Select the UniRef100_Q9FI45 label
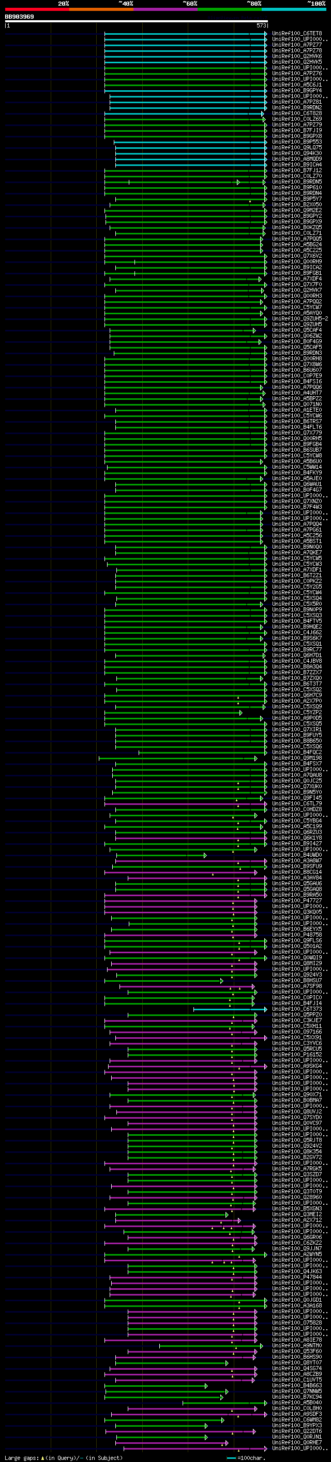Screen dimensions: 331x1462 297,798
